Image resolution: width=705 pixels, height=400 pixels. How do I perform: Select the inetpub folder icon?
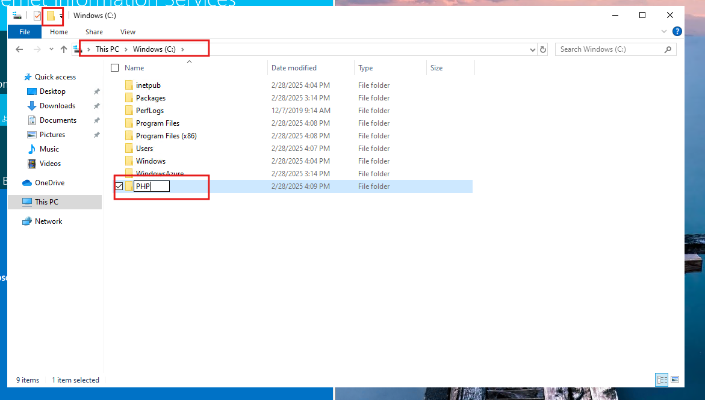(129, 85)
